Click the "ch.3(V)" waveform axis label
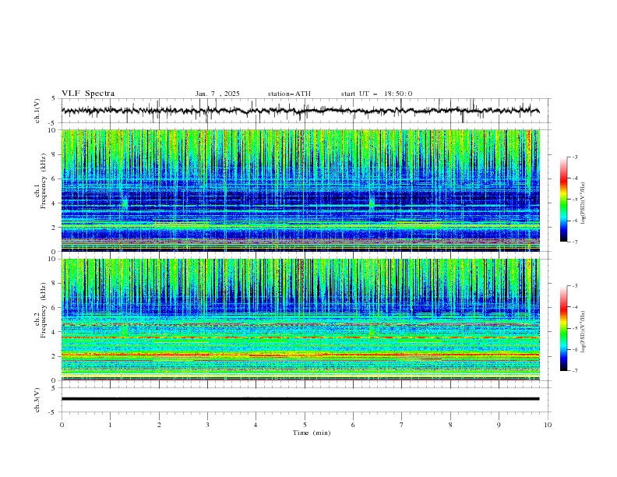617x477 pixels. coord(37,400)
